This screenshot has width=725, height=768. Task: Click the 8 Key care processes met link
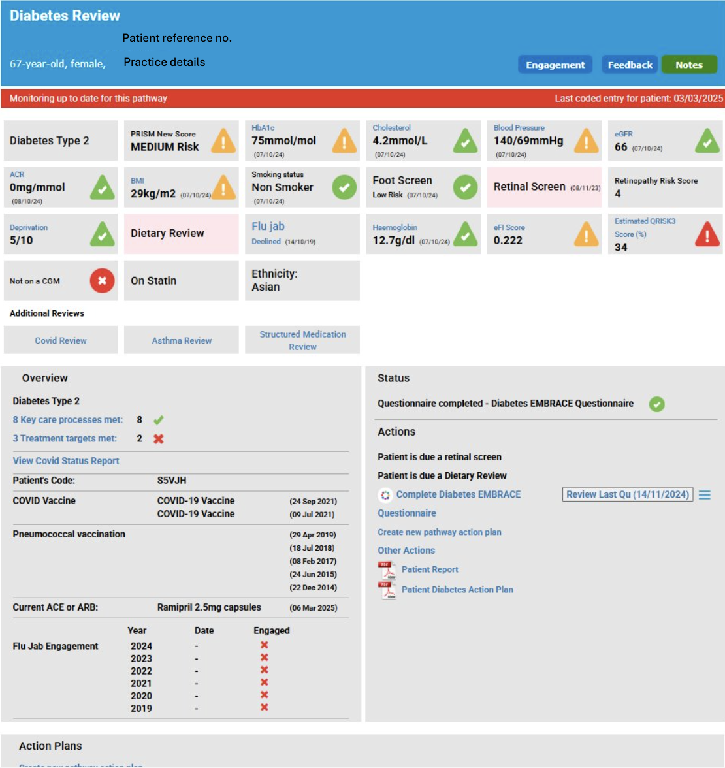coord(68,420)
